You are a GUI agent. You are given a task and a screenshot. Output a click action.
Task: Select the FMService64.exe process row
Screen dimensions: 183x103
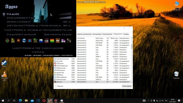click(92, 77)
